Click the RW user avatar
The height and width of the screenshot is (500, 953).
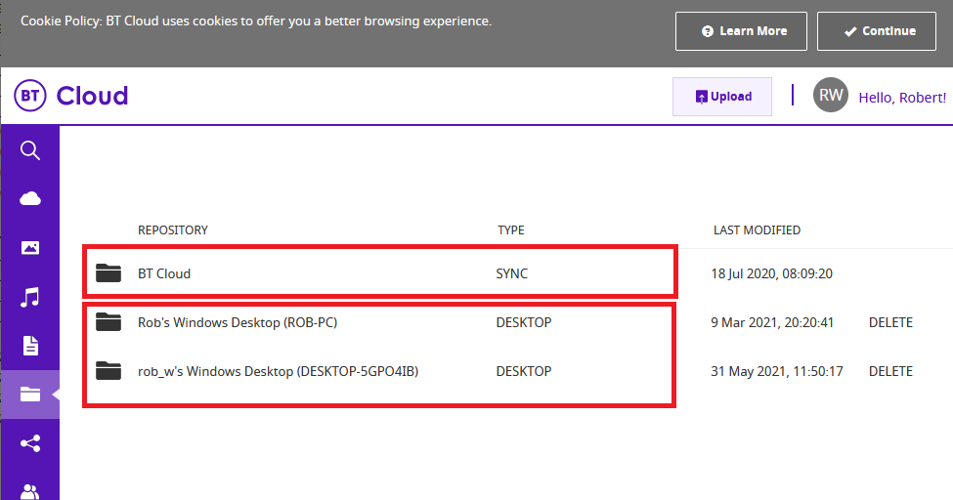(x=831, y=96)
